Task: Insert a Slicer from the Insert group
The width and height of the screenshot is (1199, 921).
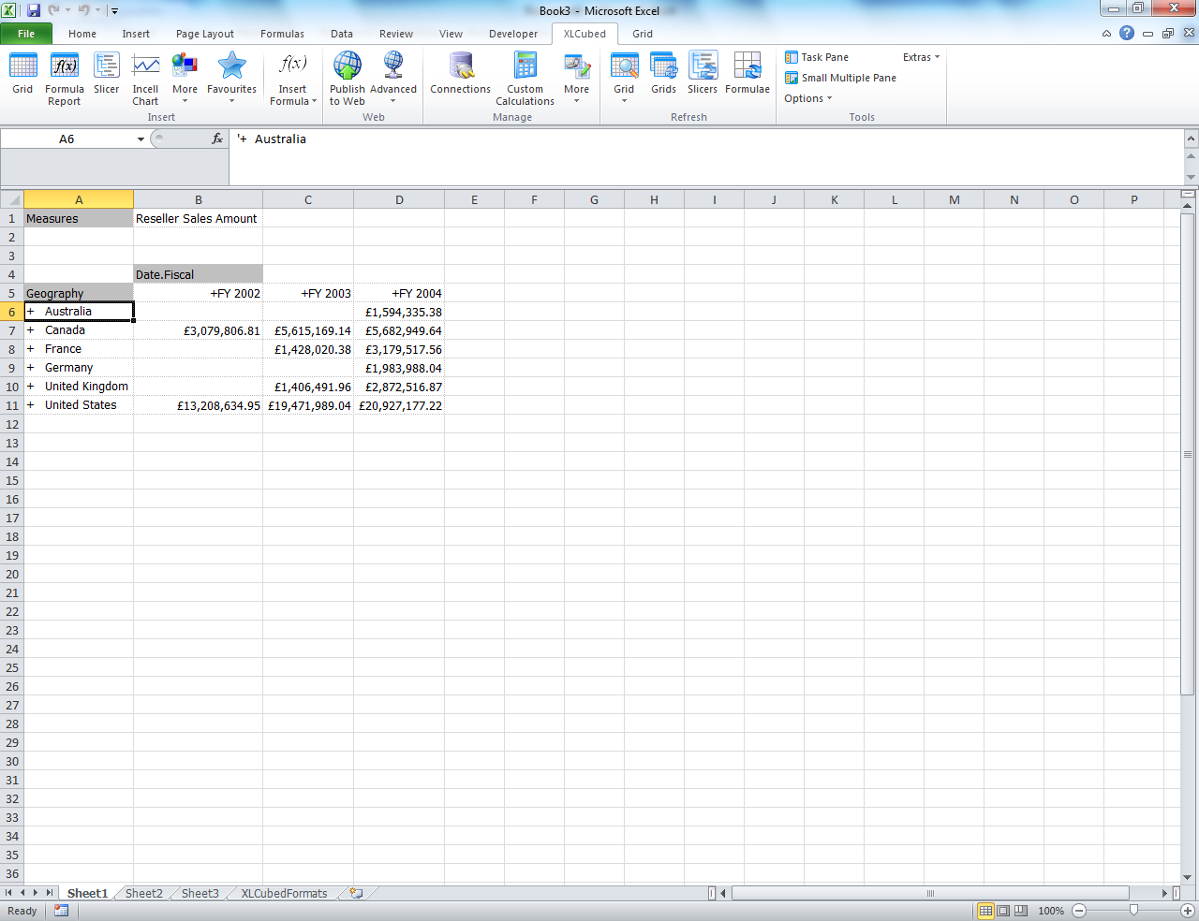Action: coord(107,75)
